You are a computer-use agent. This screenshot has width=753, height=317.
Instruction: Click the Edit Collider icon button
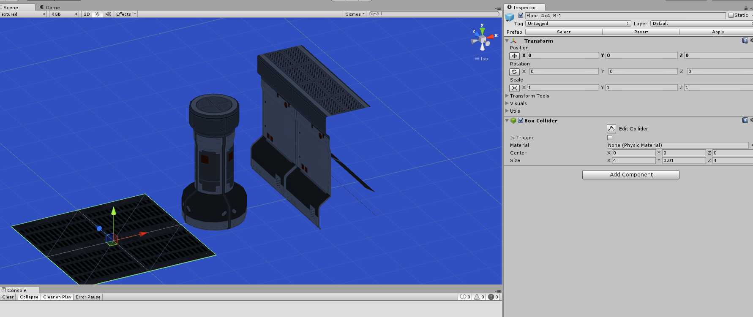(x=611, y=129)
